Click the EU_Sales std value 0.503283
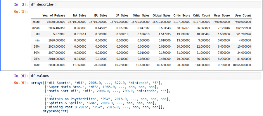 pyautogui.click(x=101, y=34)
